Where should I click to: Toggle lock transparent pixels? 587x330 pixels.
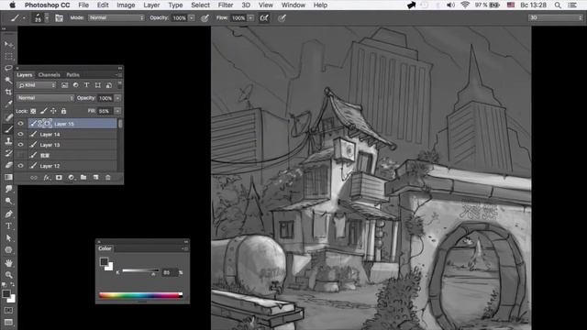pos(33,111)
